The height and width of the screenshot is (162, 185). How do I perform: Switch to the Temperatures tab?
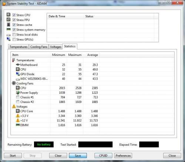(x=18, y=47)
